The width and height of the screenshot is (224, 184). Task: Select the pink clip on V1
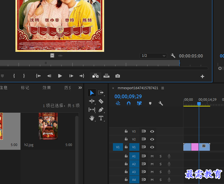195,147
